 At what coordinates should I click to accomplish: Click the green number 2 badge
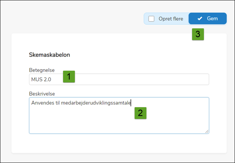[x=140, y=113]
